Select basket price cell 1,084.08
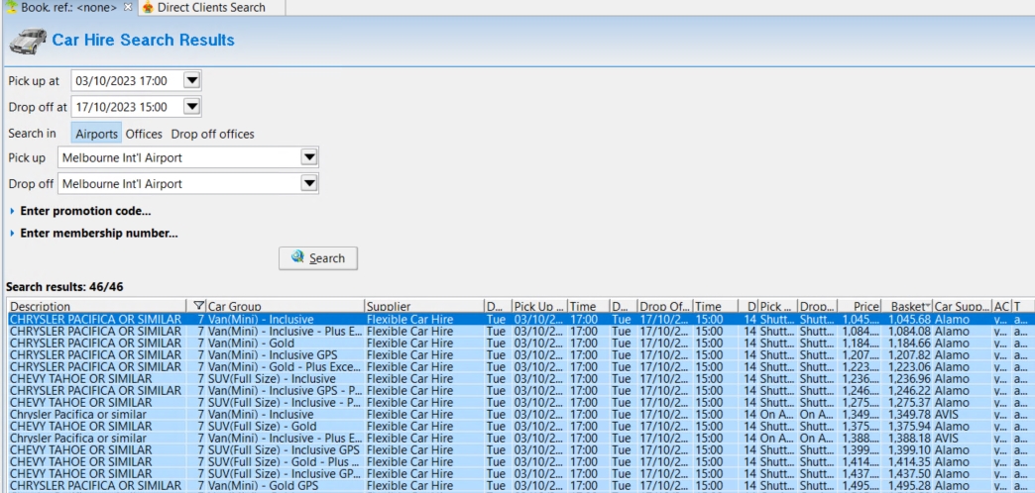Screen dimensions: 1035x493 tap(909, 332)
